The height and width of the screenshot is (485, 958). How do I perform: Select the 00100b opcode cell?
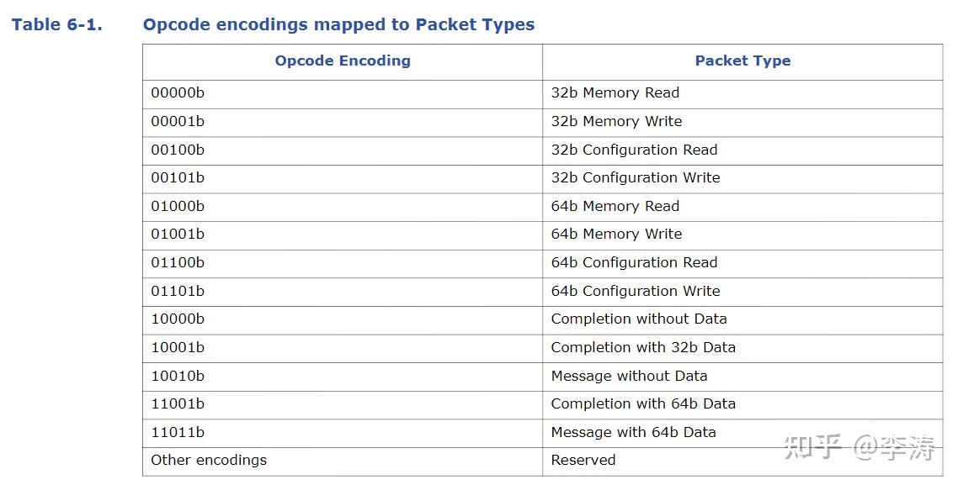tap(178, 150)
